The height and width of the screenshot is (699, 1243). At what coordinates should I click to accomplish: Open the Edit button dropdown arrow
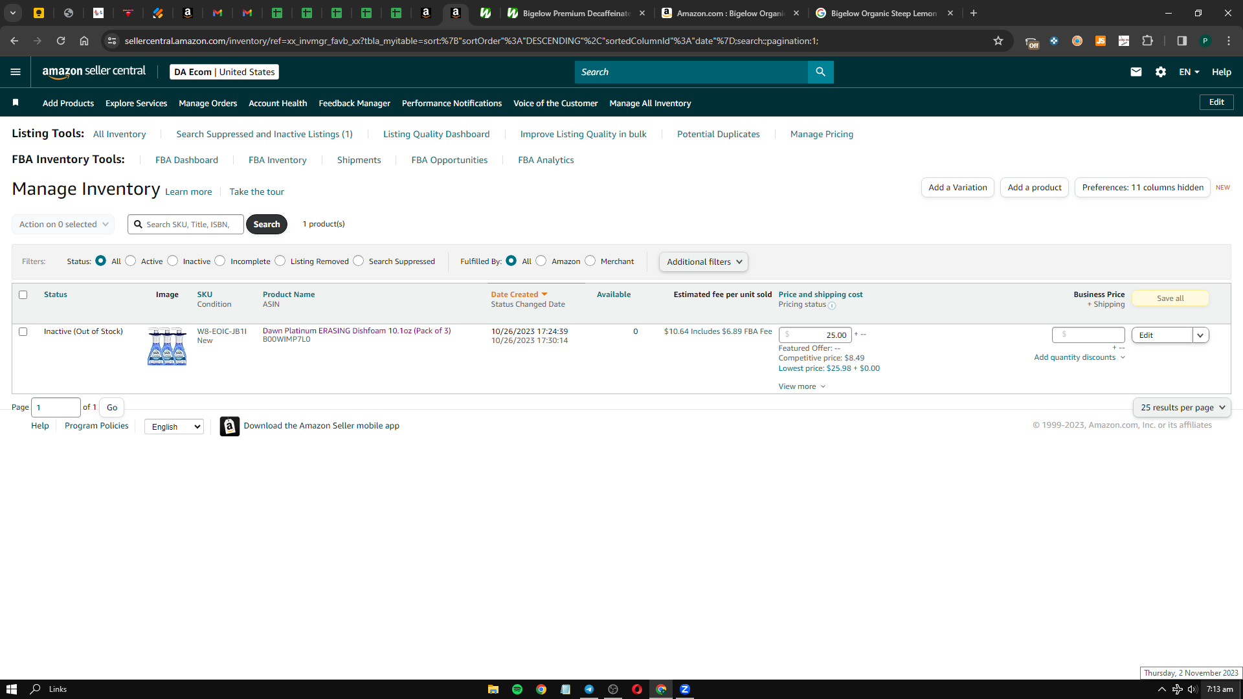(x=1200, y=335)
